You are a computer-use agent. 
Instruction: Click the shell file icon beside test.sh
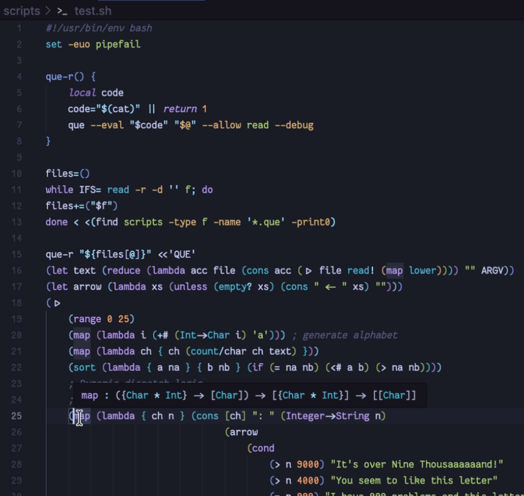click(62, 12)
